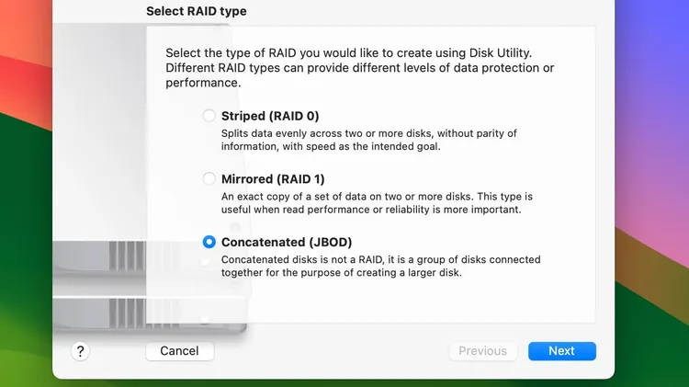689x387 pixels.
Task: Click the intro paragraph about Disk Utility RAID
Action: pyautogui.click(x=360, y=68)
